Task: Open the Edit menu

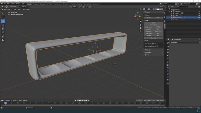Action: 8,4
